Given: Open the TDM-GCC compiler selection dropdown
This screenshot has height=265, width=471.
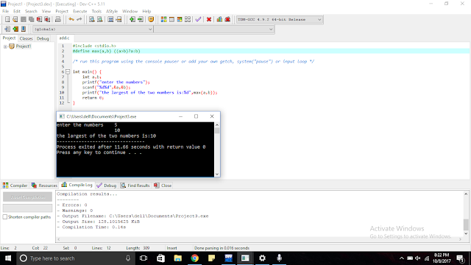Looking at the screenshot, I should point(280,20).
